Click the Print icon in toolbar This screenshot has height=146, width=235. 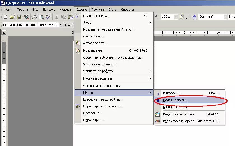(x=35, y=17)
